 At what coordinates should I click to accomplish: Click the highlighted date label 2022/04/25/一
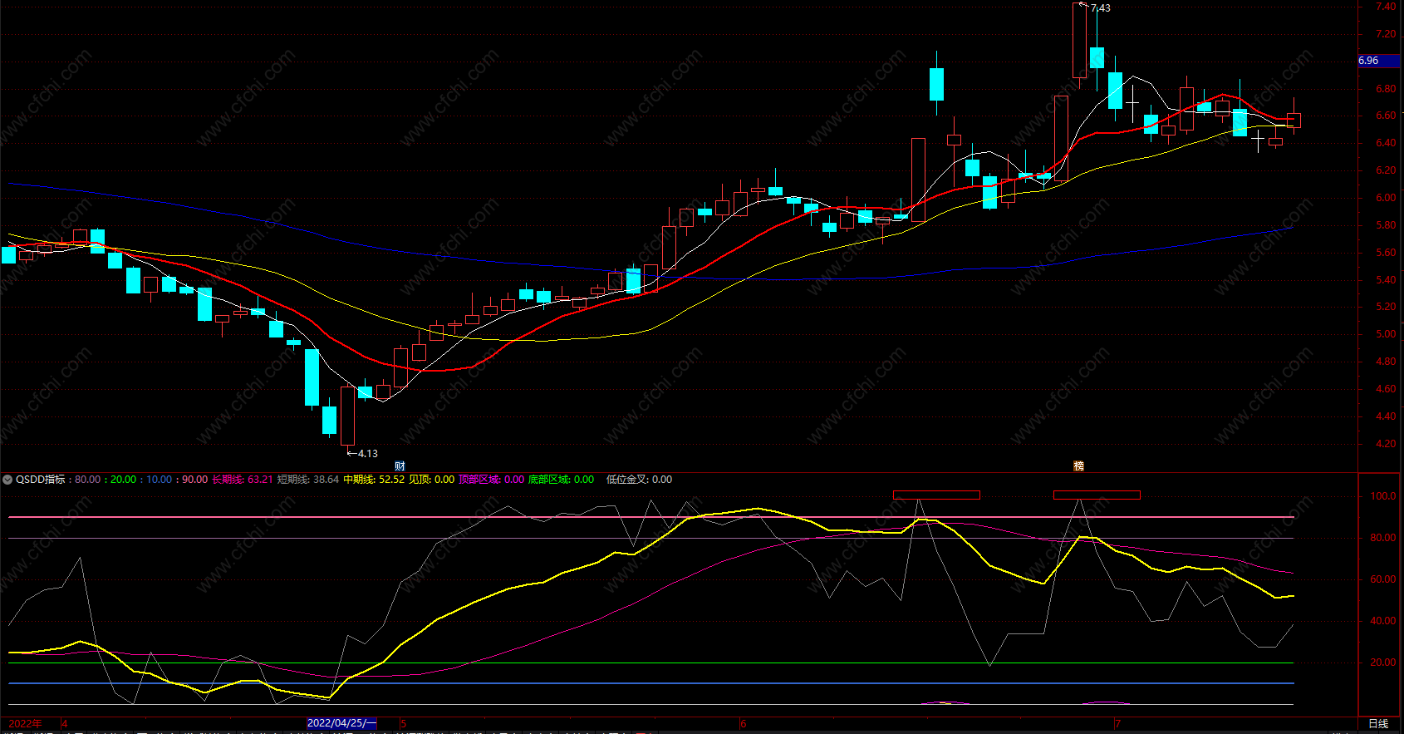[x=341, y=723]
